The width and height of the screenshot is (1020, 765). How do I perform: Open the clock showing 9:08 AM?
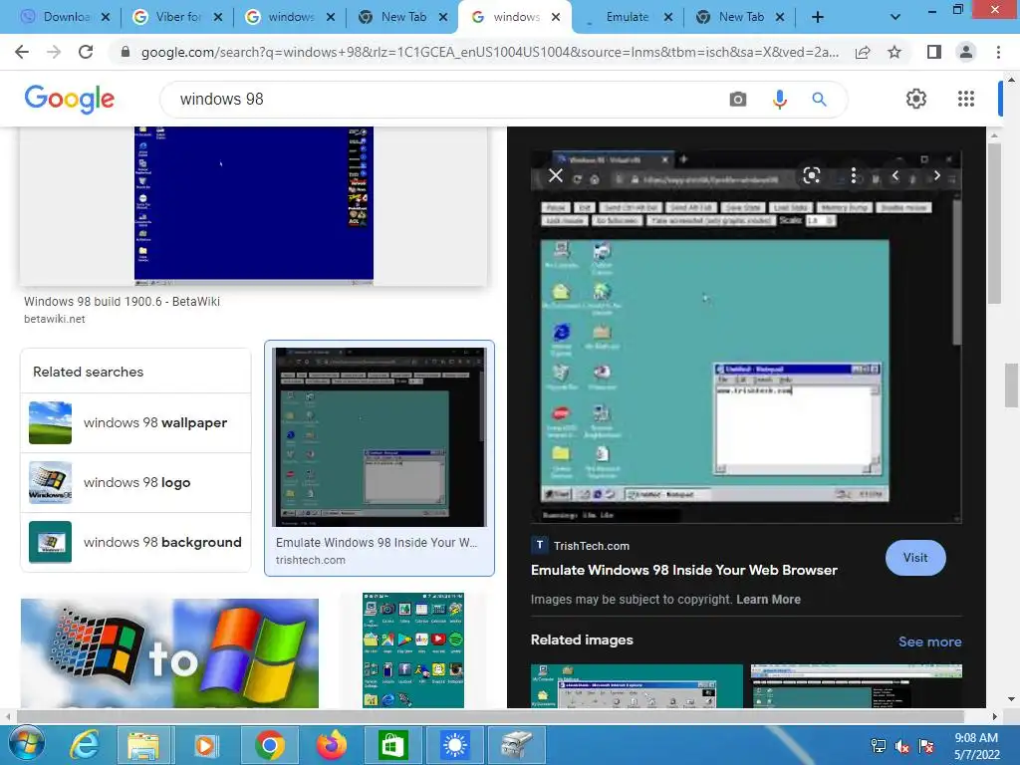pos(976,746)
